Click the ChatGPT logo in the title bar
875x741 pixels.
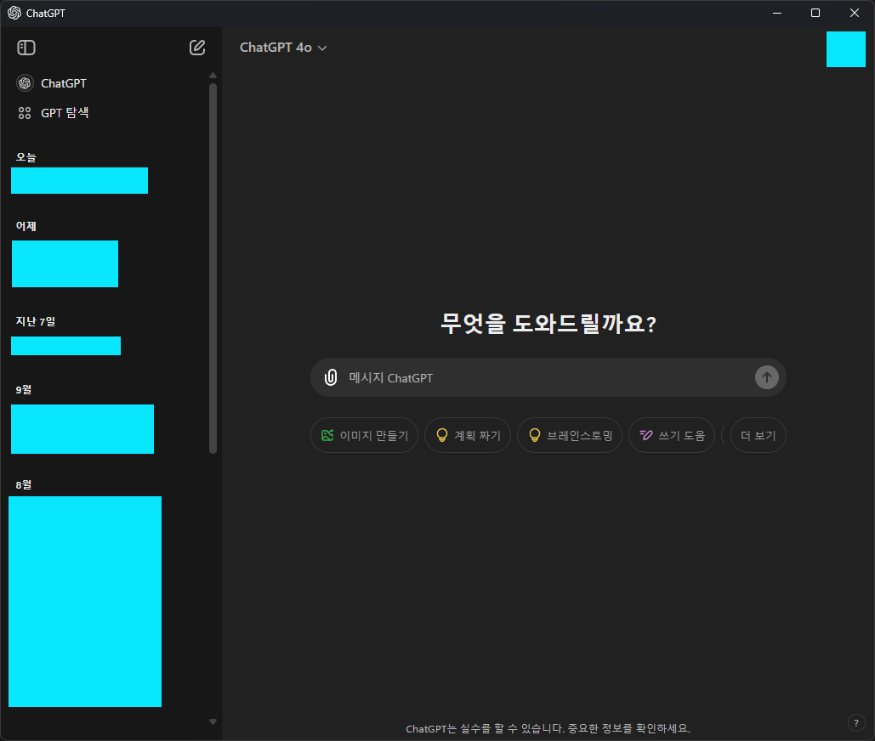coord(14,13)
